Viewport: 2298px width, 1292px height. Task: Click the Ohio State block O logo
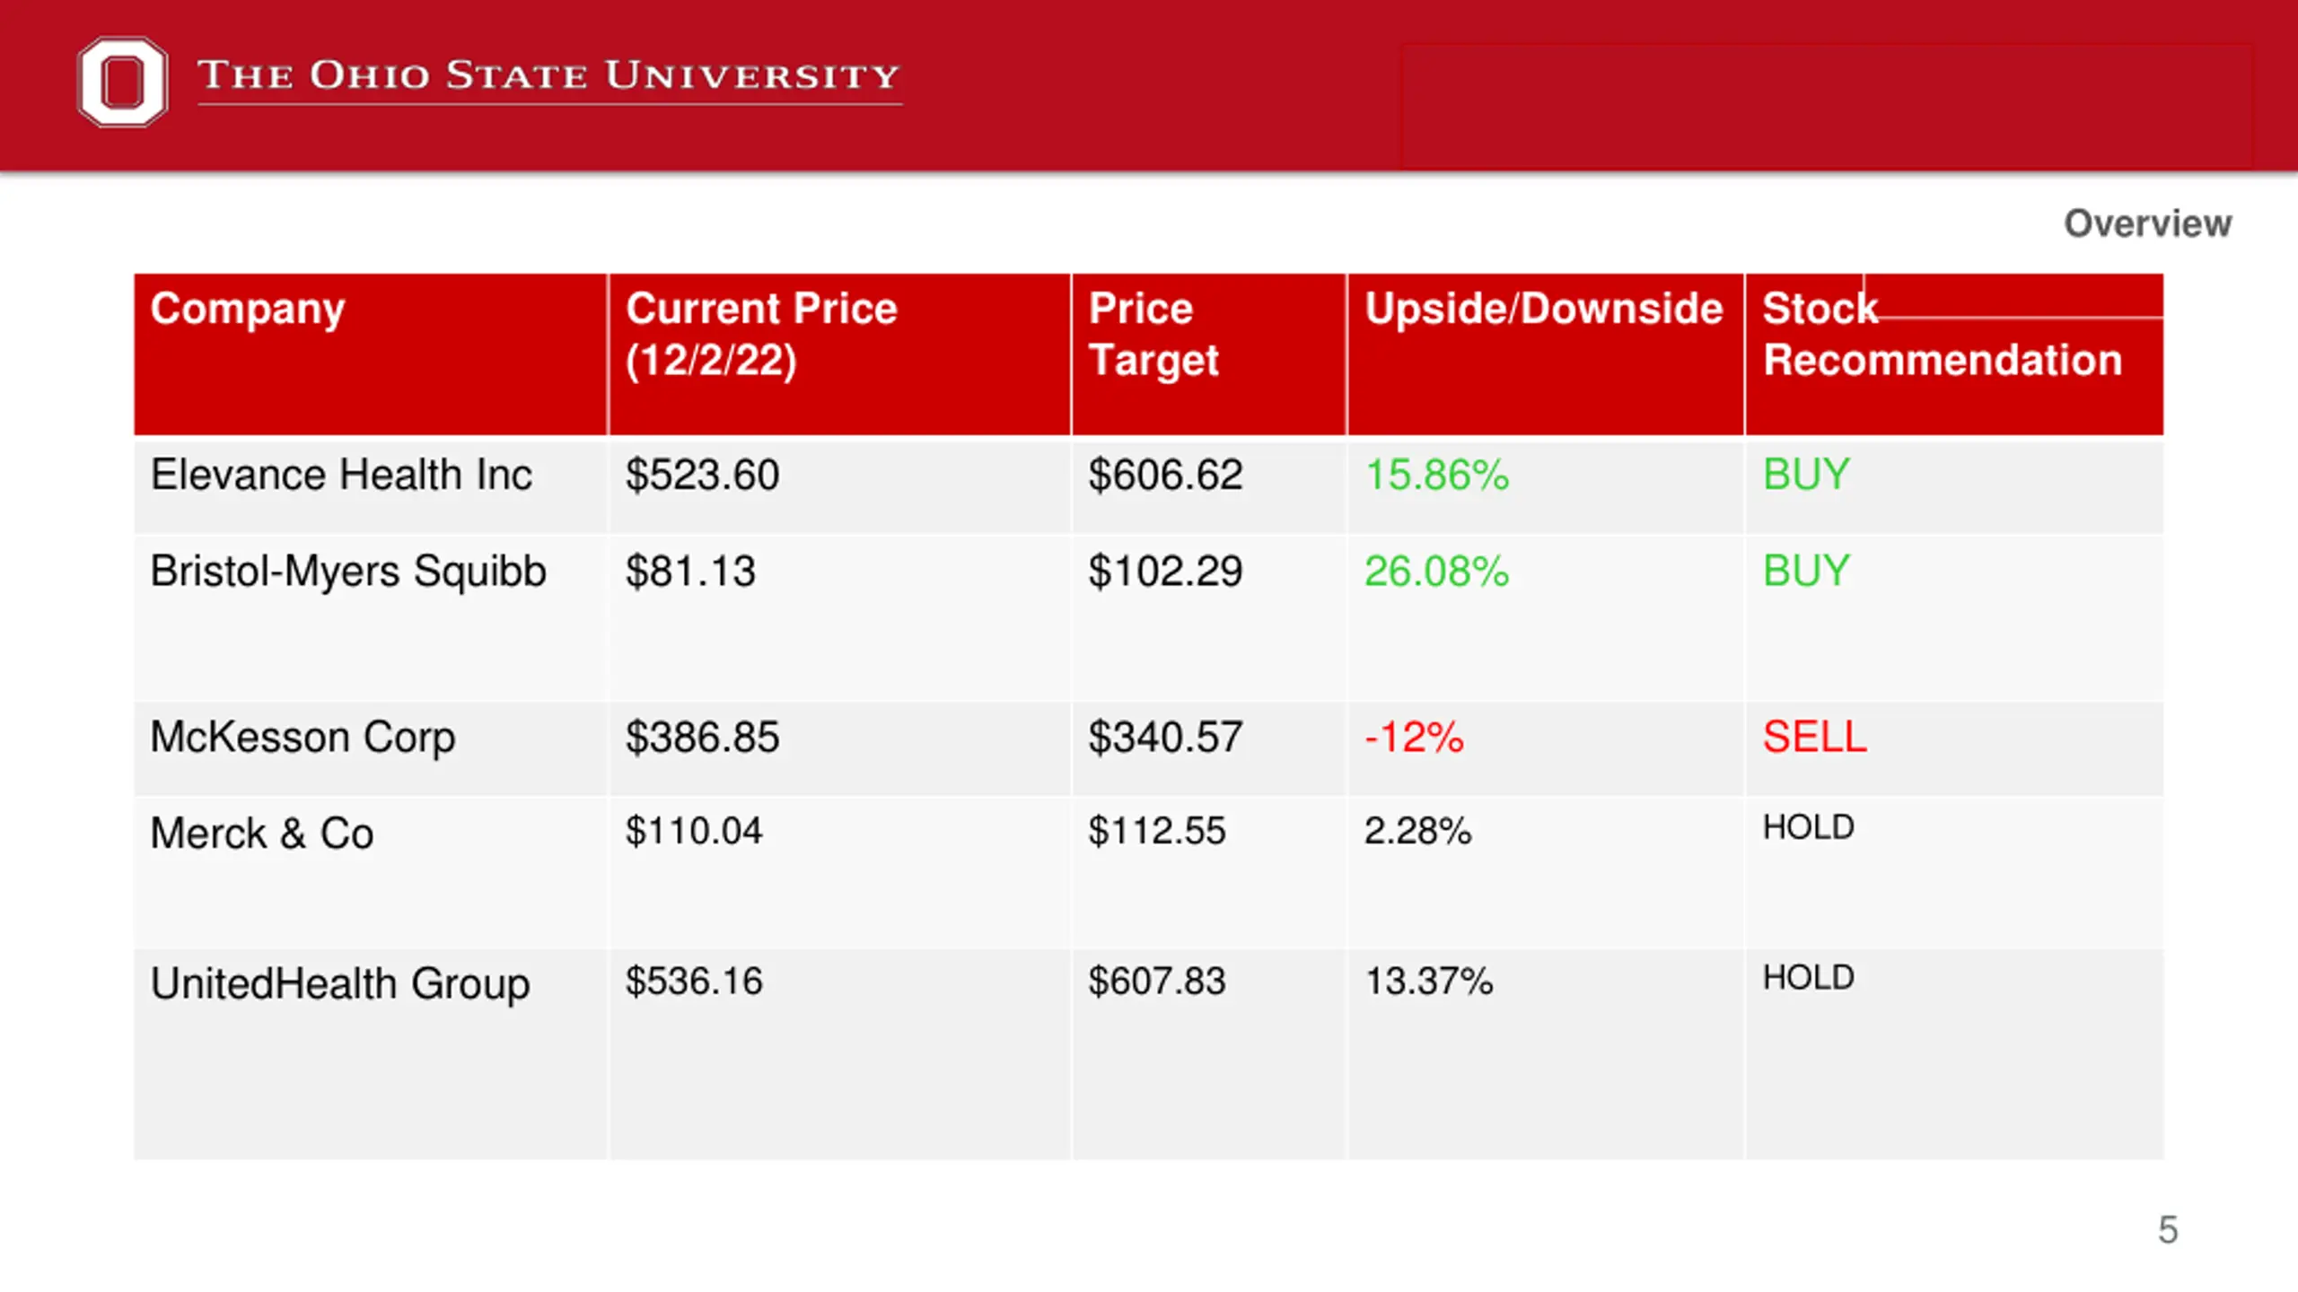pyautogui.click(x=122, y=81)
